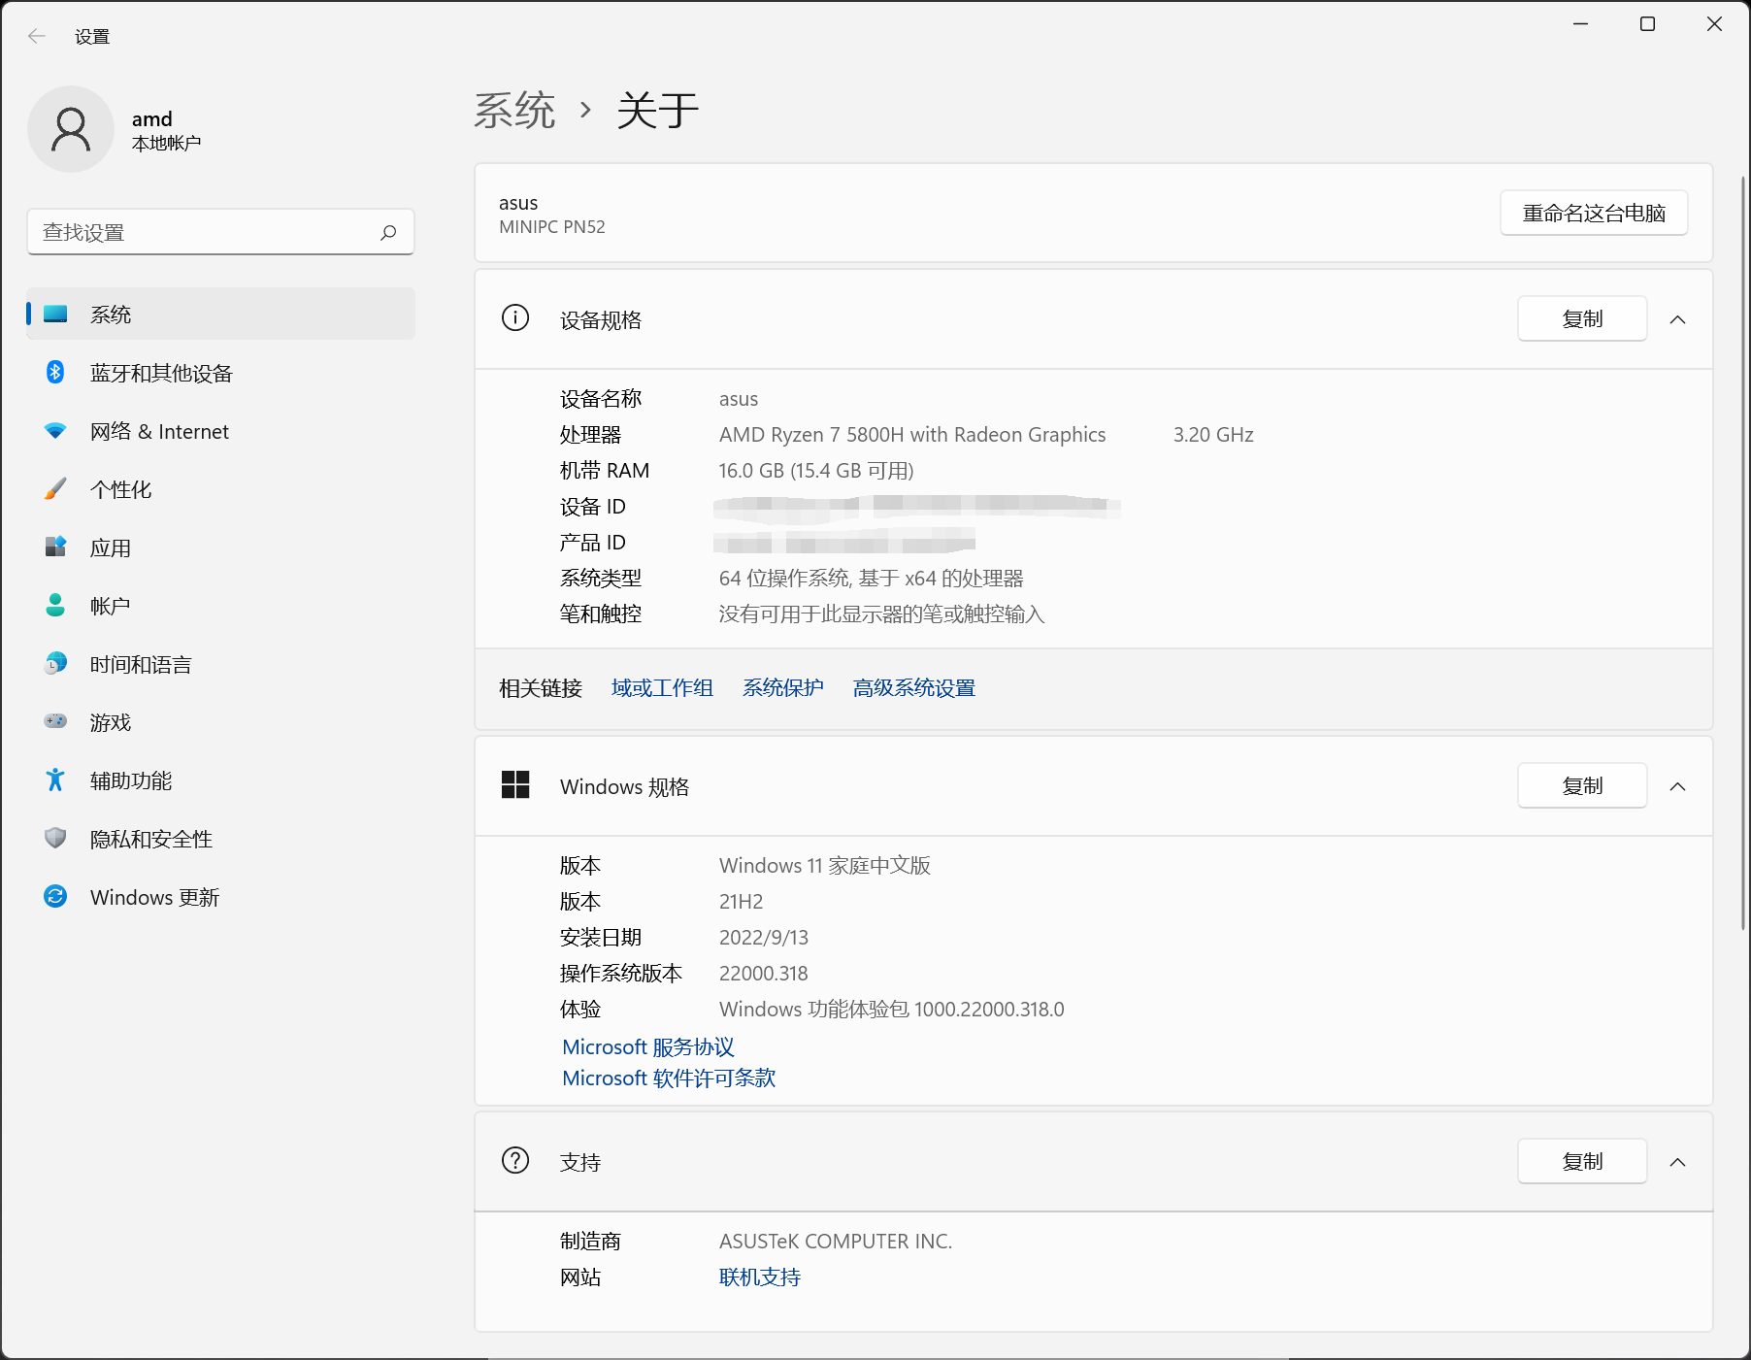Open 域或工作组 link
The width and height of the screenshot is (1751, 1360).
pyautogui.click(x=662, y=687)
